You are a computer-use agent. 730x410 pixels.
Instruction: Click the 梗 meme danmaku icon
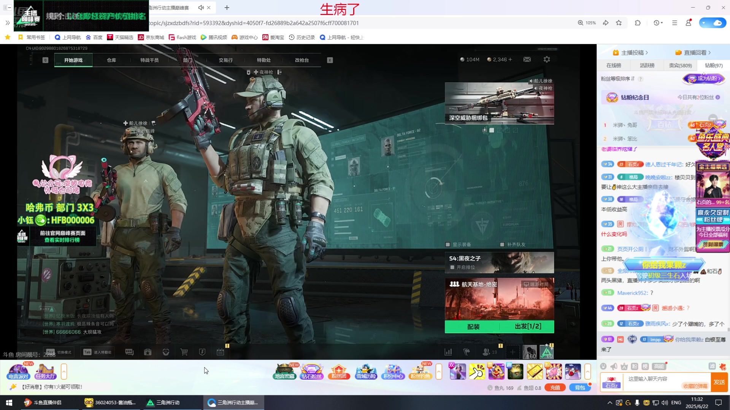[x=645, y=366]
